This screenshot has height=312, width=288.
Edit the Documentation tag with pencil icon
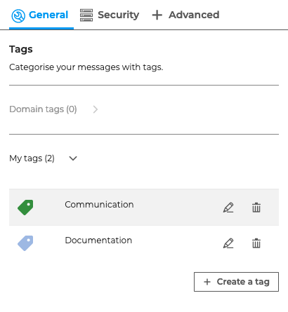coord(228,243)
